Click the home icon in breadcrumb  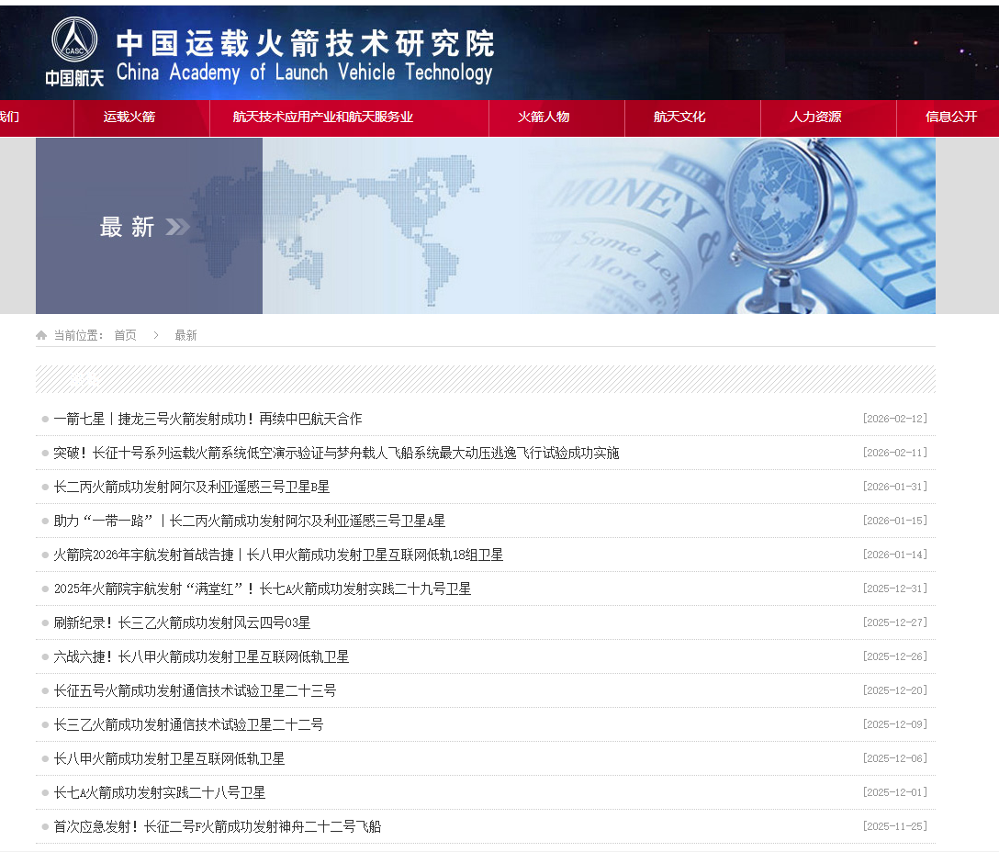coord(41,336)
